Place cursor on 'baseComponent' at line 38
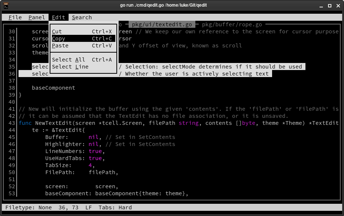The width and height of the screenshot is (344, 216). click(x=53, y=88)
